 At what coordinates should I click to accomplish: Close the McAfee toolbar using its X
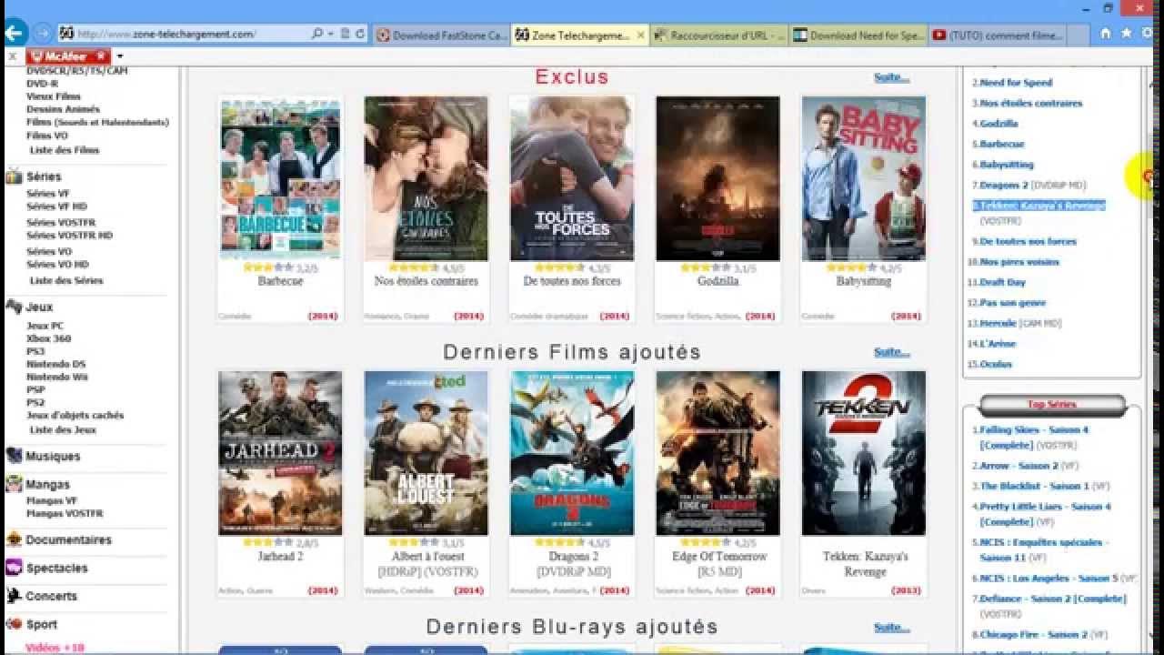[13, 56]
